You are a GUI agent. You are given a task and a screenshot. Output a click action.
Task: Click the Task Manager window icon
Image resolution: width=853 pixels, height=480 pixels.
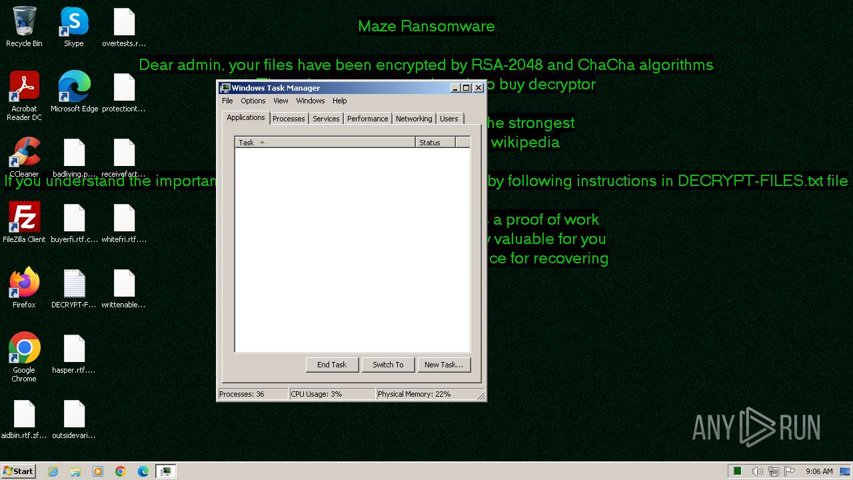coord(225,88)
